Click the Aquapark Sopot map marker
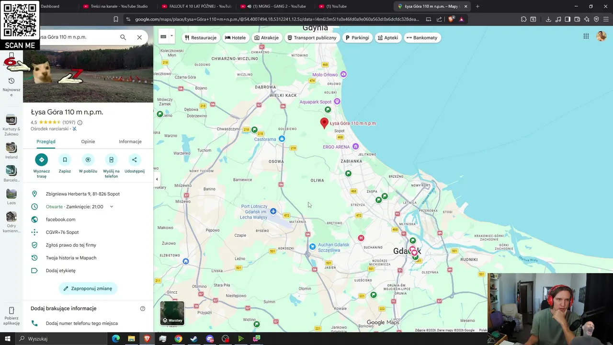 tap(337, 102)
